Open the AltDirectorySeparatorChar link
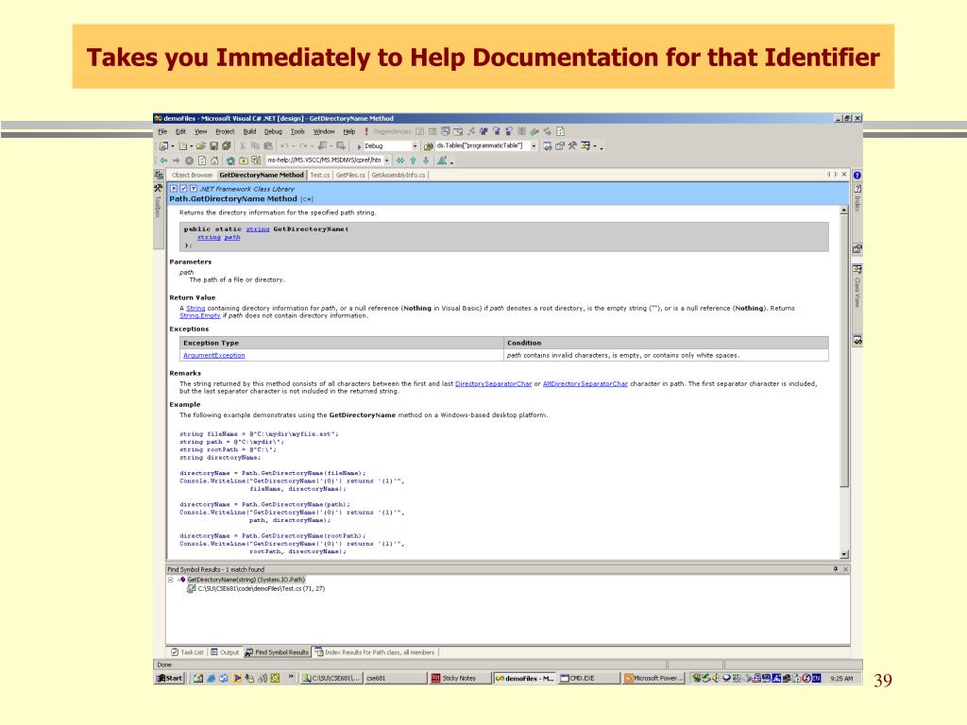 pos(585,384)
